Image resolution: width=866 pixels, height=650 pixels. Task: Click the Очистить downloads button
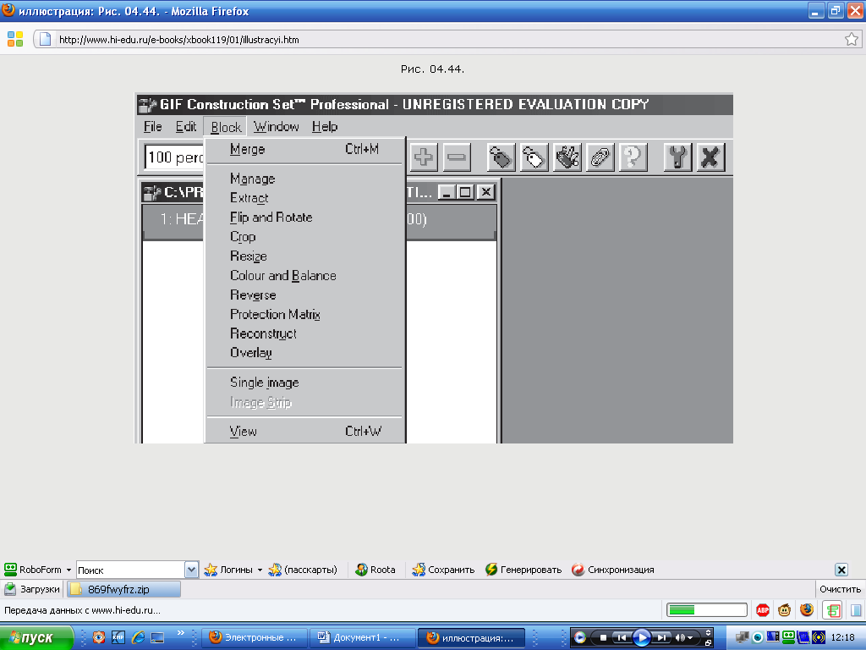click(840, 589)
